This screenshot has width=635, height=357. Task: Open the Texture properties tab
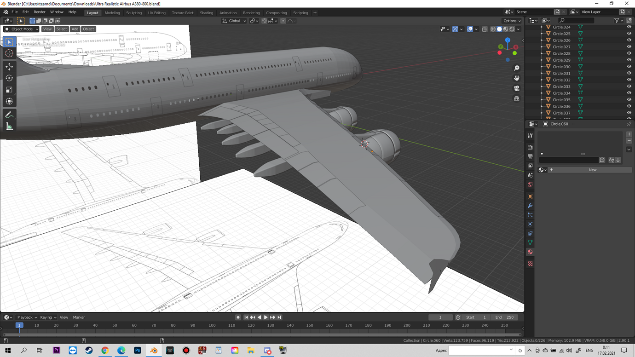coord(530,264)
